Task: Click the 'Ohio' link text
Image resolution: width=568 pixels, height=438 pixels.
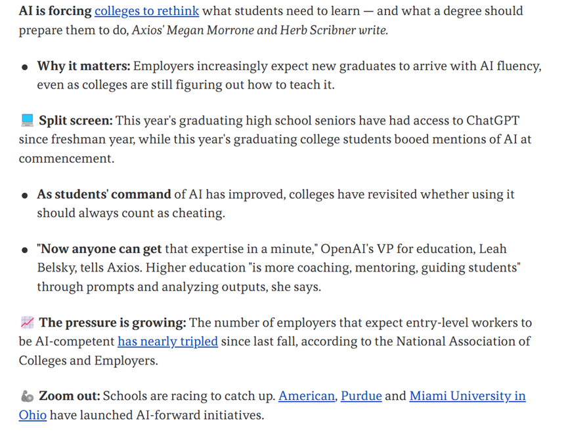Action: pyautogui.click(x=33, y=415)
